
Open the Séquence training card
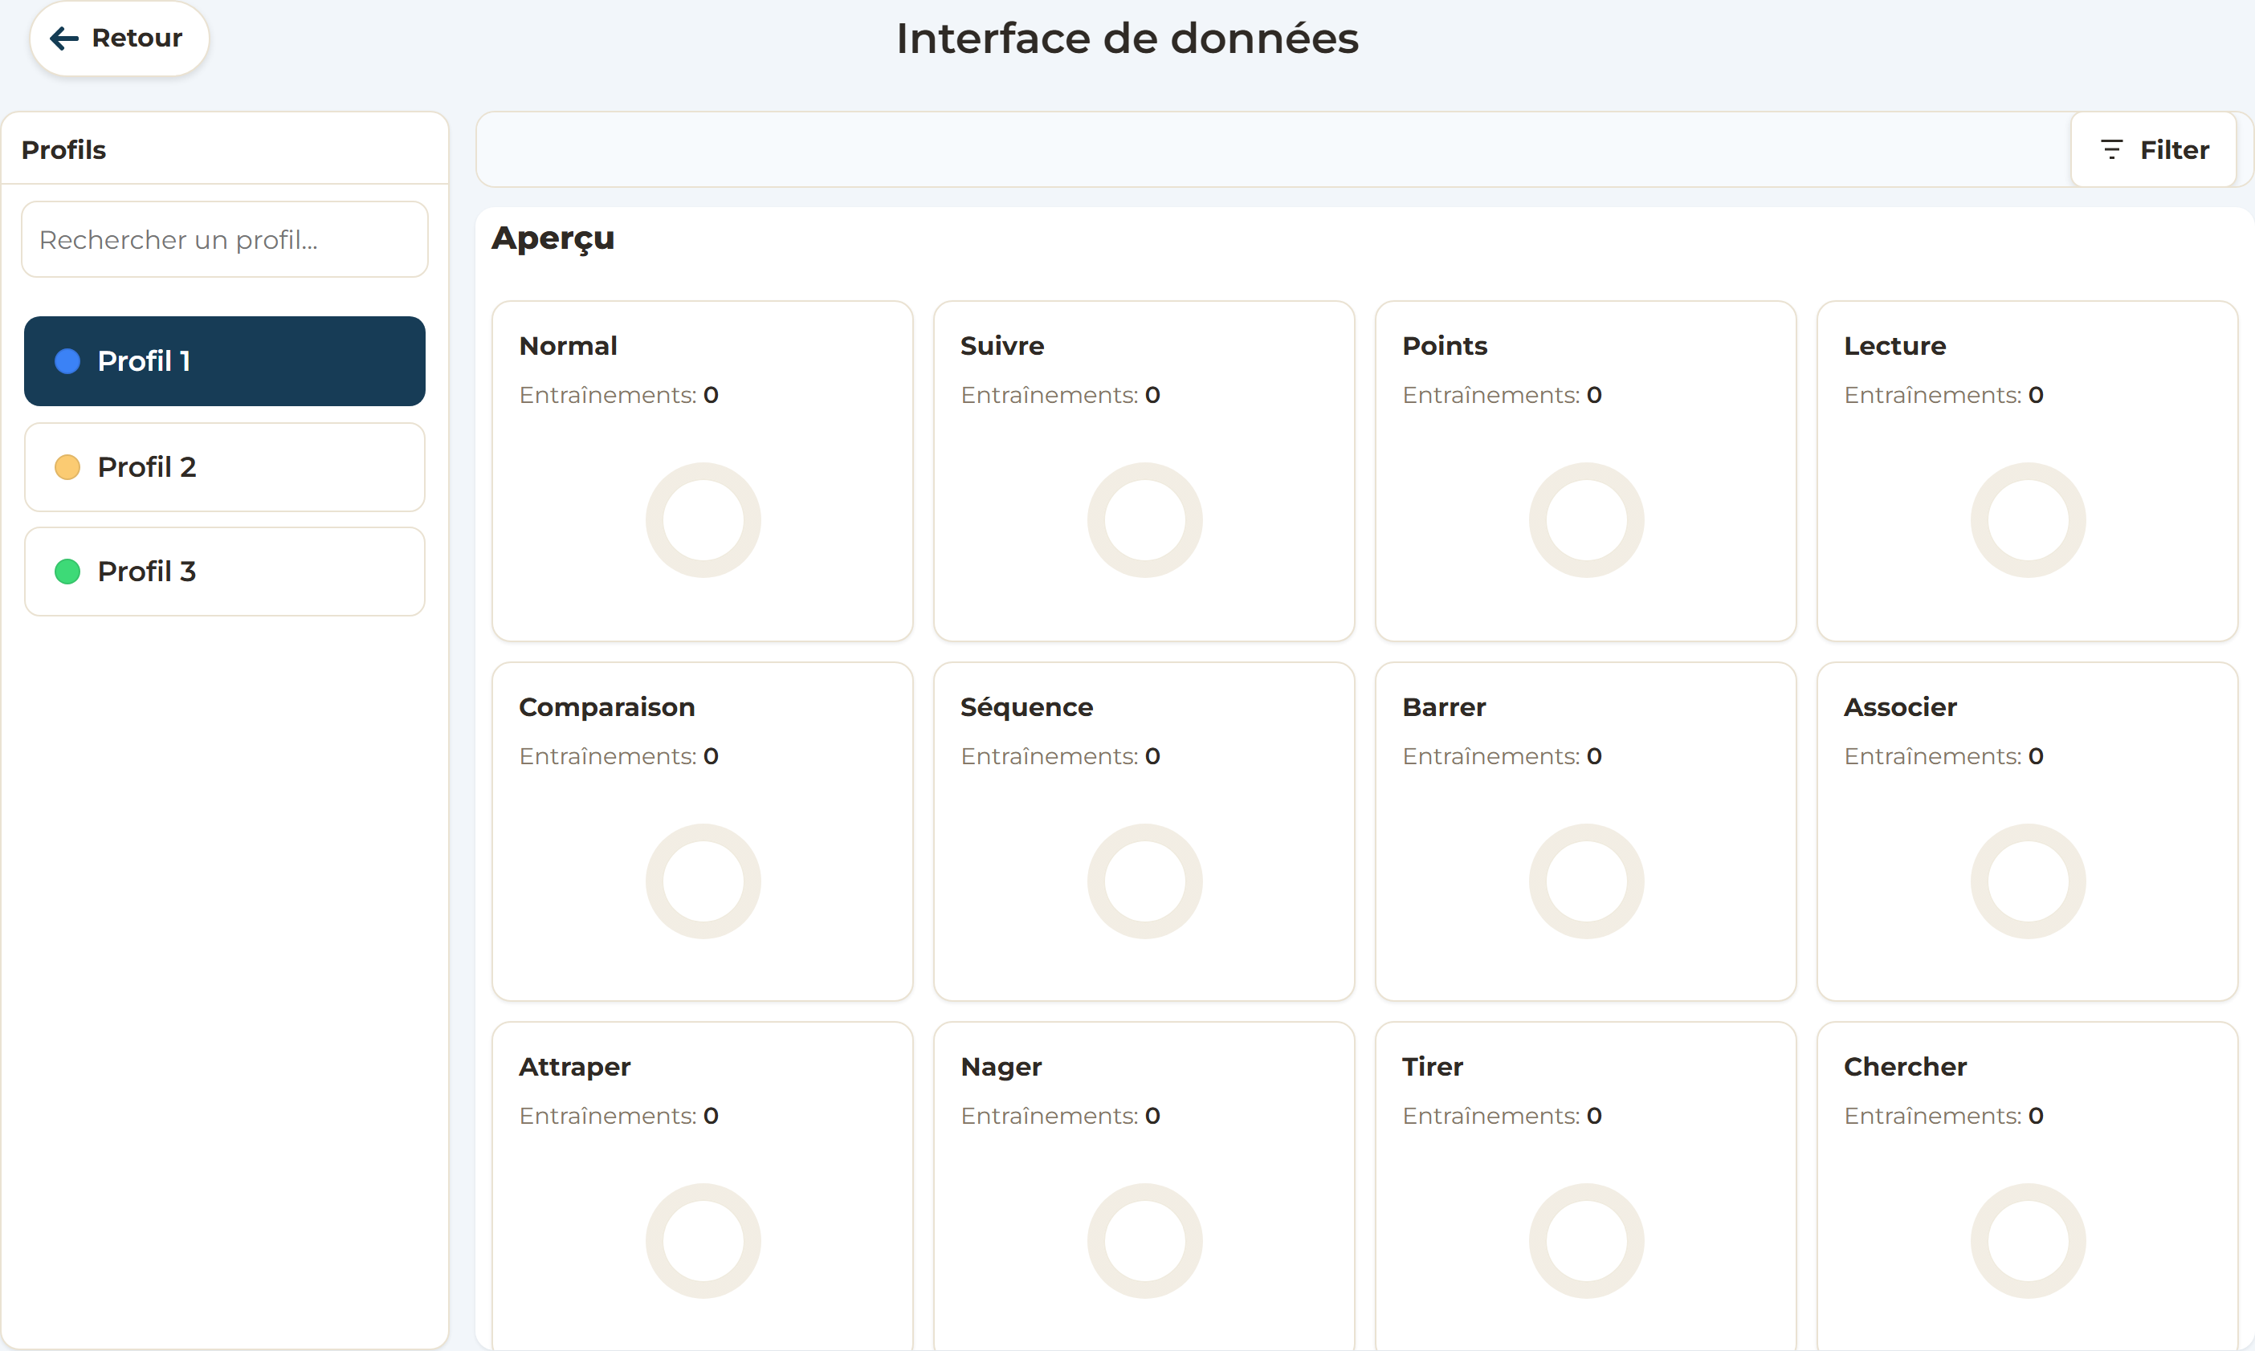pyautogui.click(x=1144, y=831)
